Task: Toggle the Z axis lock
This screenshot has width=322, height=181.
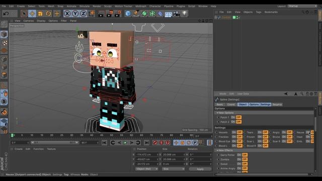Action: click(x=83, y=14)
